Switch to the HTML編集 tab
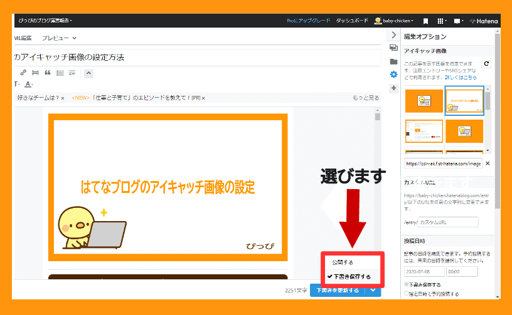Screen dimensions: 512x315 tap(23, 38)
